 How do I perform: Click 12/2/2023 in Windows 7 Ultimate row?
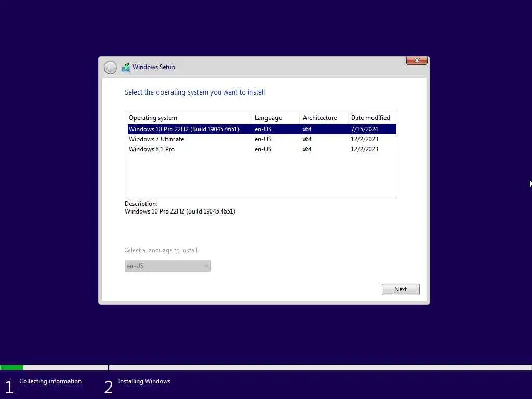coord(364,139)
